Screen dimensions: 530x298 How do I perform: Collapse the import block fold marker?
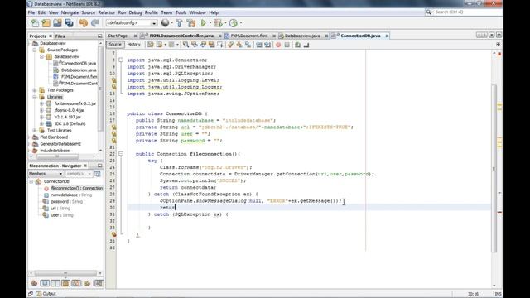pyautogui.click(x=121, y=60)
